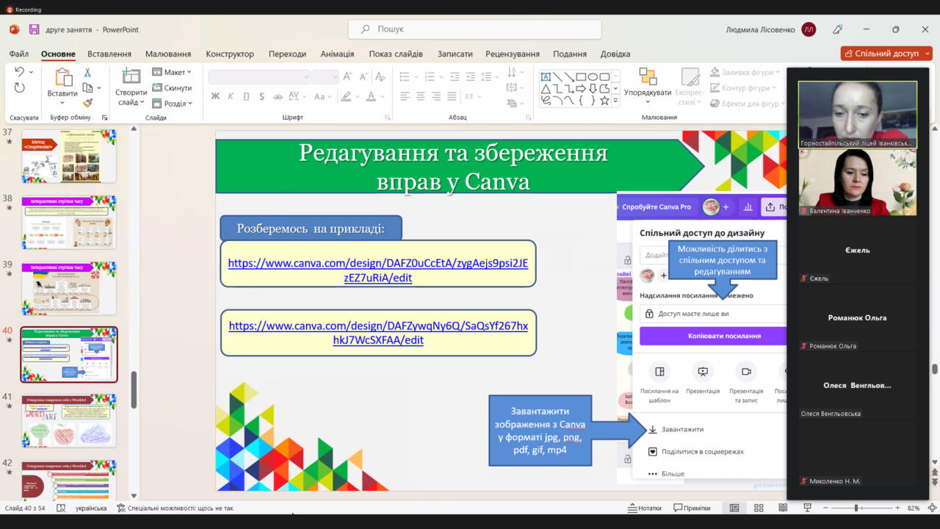940x529 pixels.
Task: Click the Спільний доступ share button
Action: click(x=882, y=54)
